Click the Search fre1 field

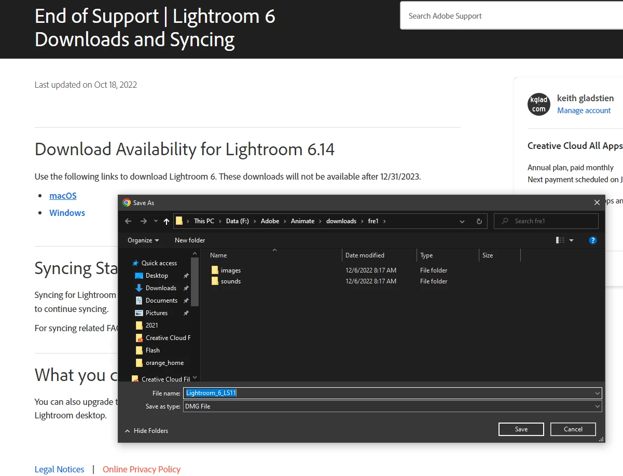click(546, 221)
